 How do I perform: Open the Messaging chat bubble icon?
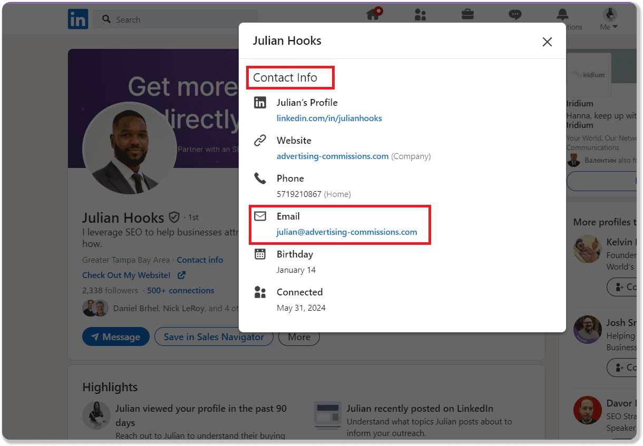(x=515, y=15)
